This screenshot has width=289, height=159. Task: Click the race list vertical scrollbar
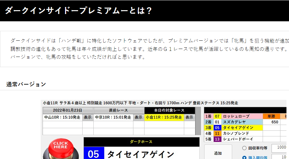tap(198, 121)
